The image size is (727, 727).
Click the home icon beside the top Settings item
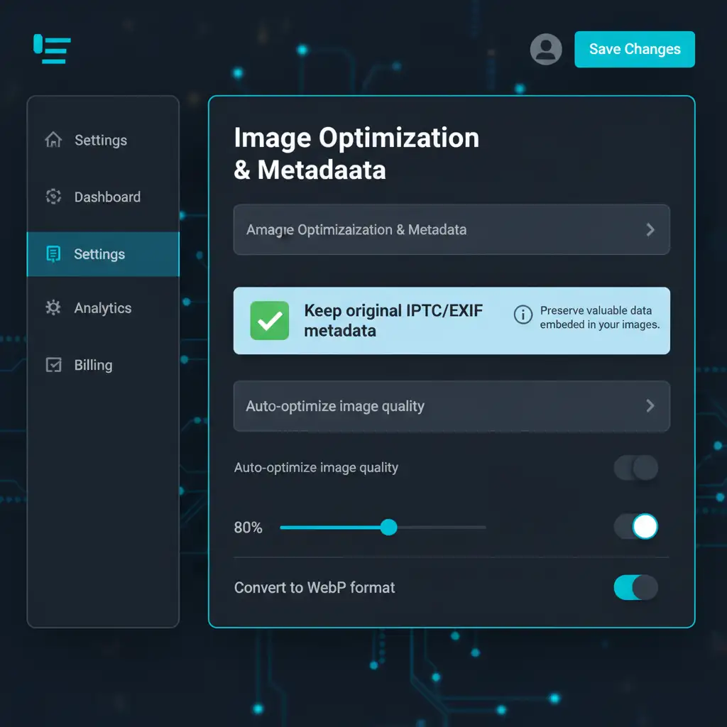[53, 140]
